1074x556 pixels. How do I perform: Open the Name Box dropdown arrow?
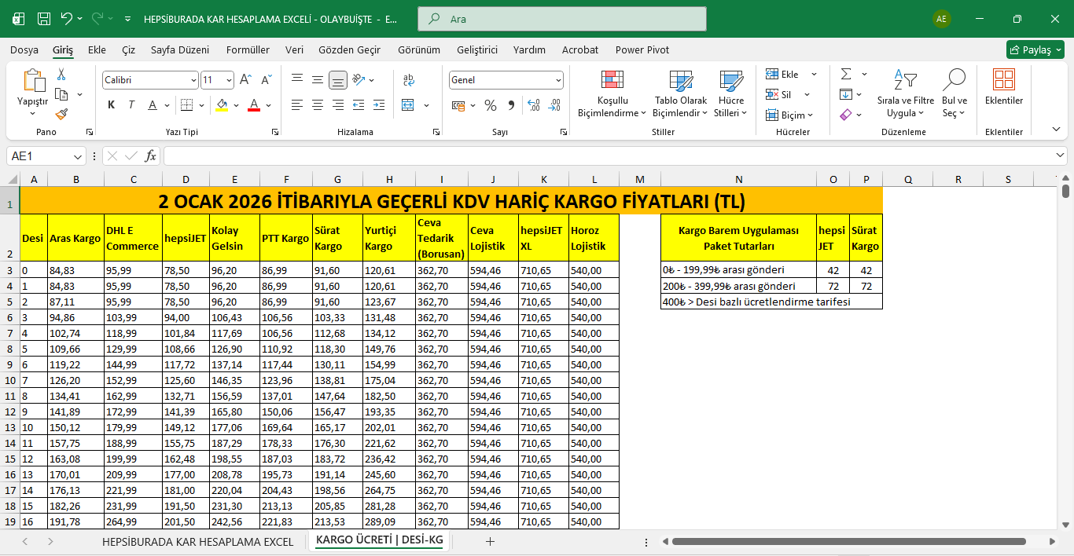pyautogui.click(x=78, y=156)
